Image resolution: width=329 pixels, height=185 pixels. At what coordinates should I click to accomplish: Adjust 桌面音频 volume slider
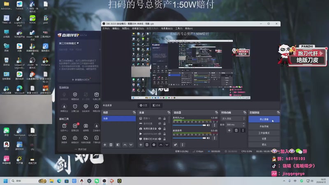(189, 138)
